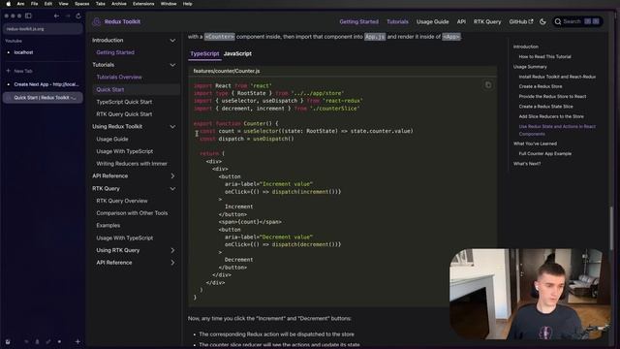Open Tutorials Overview in the sidebar
620x349 pixels.
pyautogui.click(x=119, y=78)
